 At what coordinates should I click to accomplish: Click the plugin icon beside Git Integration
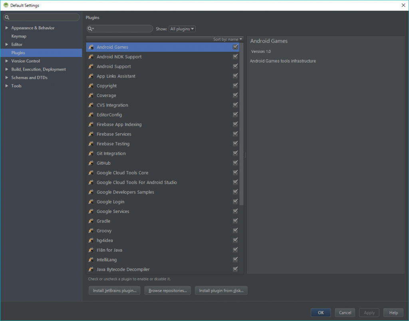(91, 154)
